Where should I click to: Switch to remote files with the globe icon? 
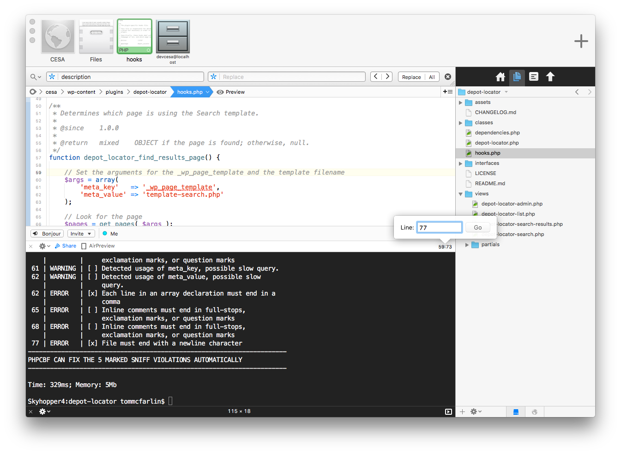point(534,412)
